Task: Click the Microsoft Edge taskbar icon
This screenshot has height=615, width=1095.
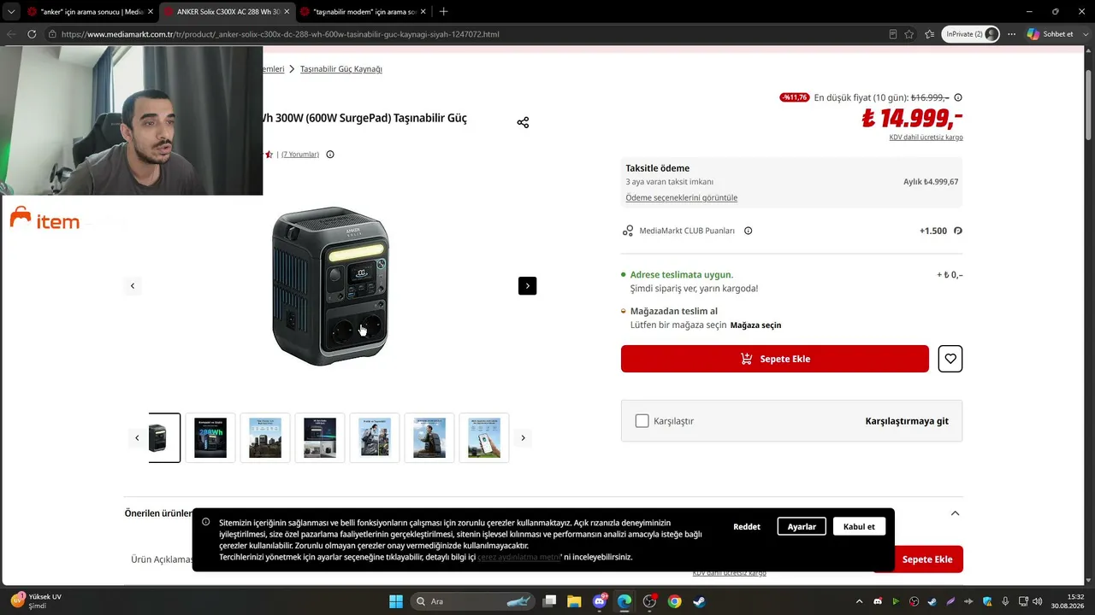Action: coord(624,601)
